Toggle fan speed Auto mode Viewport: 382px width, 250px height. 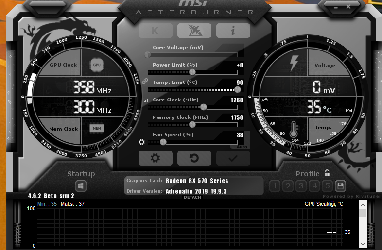(x=242, y=147)
